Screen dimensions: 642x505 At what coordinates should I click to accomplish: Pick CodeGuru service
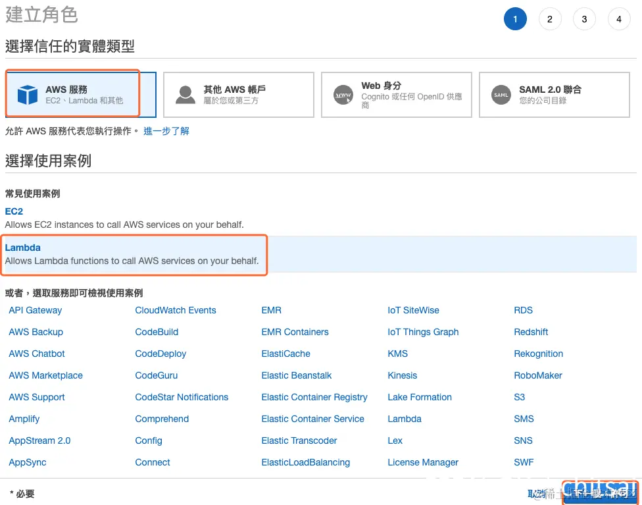pyautogui.click(x=157, y=375)
